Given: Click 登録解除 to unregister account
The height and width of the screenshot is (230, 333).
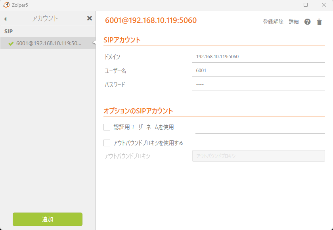Looking at the screenshot, I should coord(273,22).
